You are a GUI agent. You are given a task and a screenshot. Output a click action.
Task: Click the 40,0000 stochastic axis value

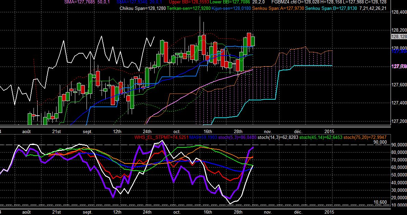[x=399, y=182]
